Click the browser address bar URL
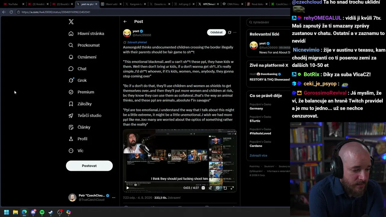The width and height of the screenshot is (386, 217). click(56, 12)
